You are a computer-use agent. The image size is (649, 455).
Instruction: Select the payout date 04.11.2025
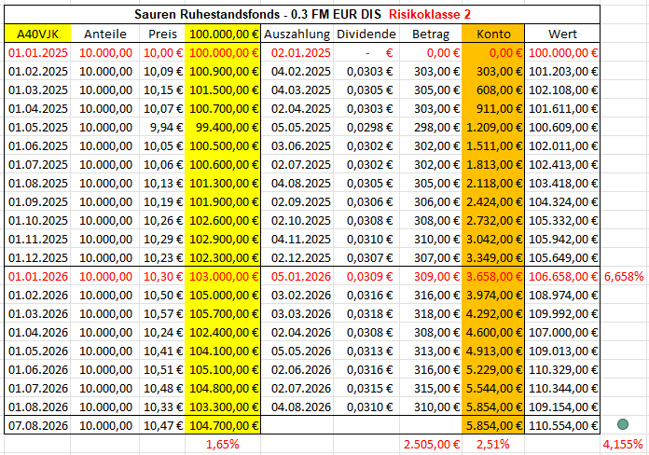click(x=297, y=239)
